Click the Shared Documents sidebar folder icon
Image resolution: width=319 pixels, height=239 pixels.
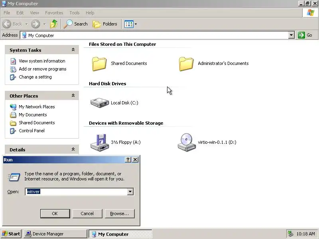[x=13, y=123]
